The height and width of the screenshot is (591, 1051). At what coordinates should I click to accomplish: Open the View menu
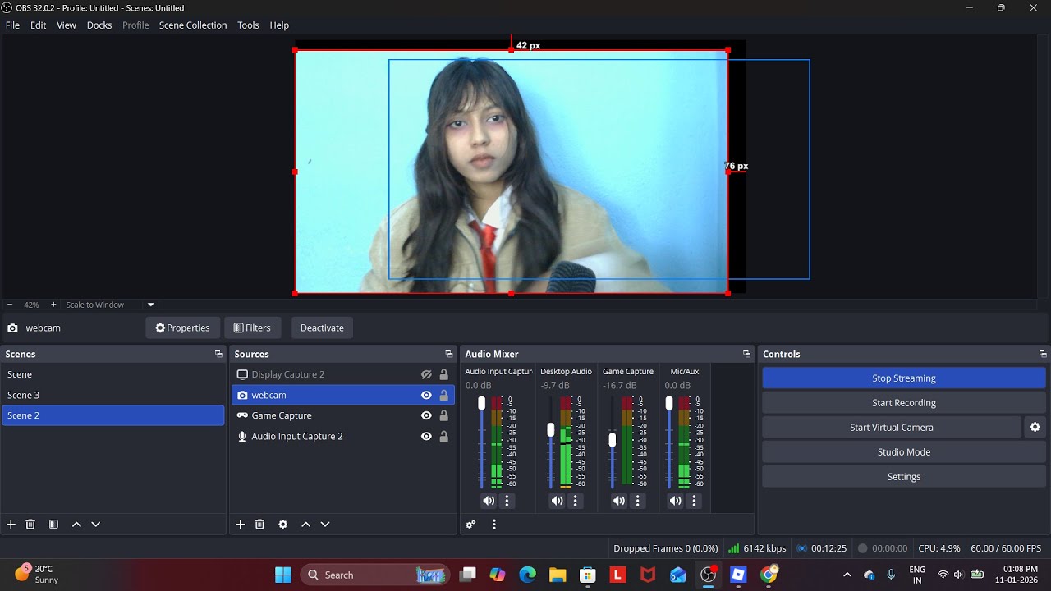coord(67,25)
